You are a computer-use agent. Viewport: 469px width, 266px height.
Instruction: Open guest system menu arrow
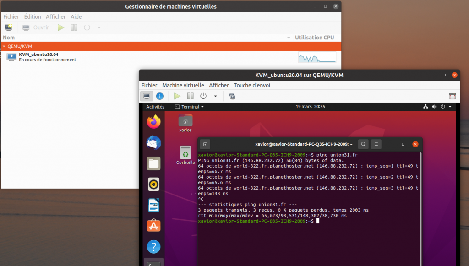(x=450, y=107)
